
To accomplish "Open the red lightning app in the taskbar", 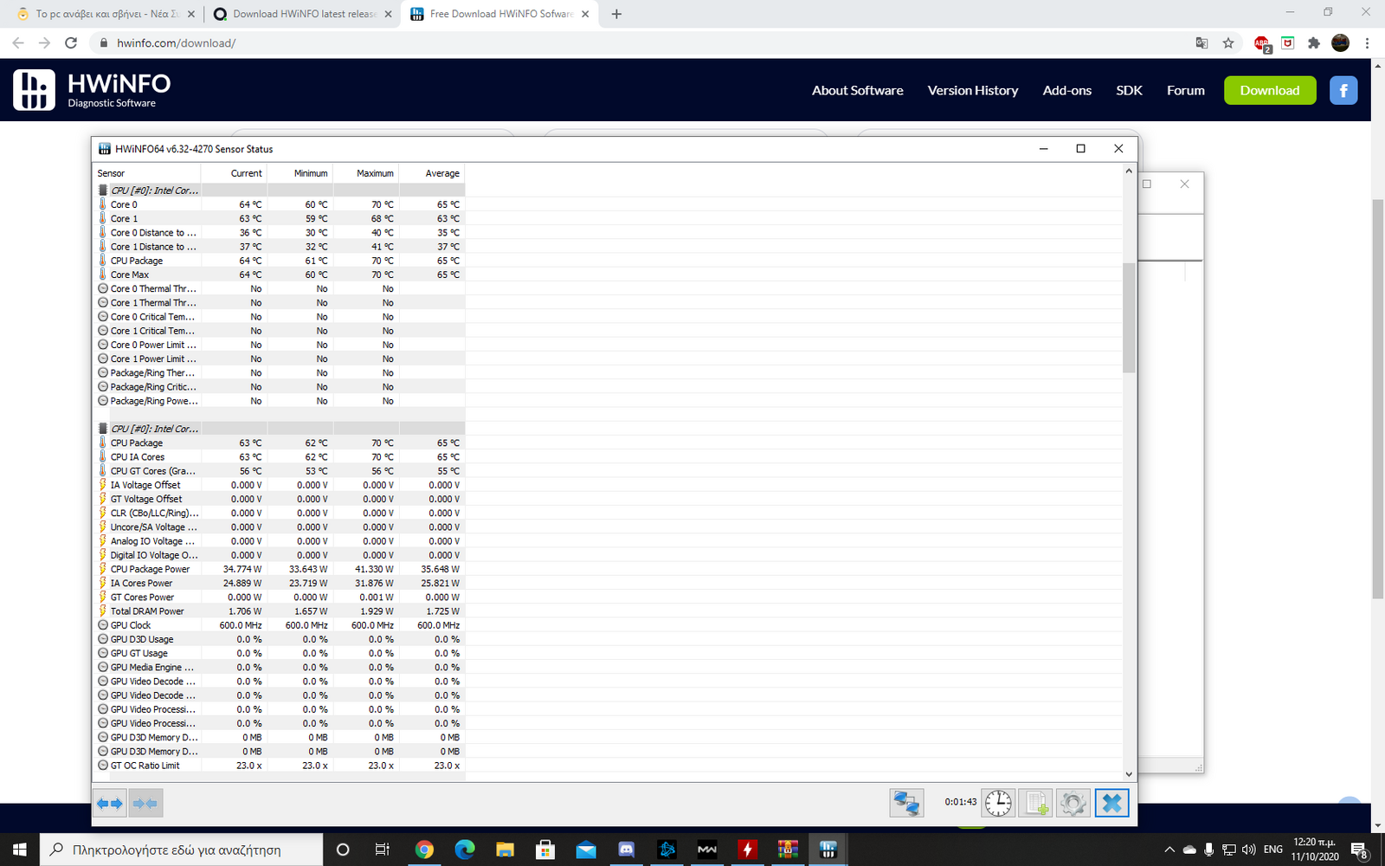I will [747, 850].
